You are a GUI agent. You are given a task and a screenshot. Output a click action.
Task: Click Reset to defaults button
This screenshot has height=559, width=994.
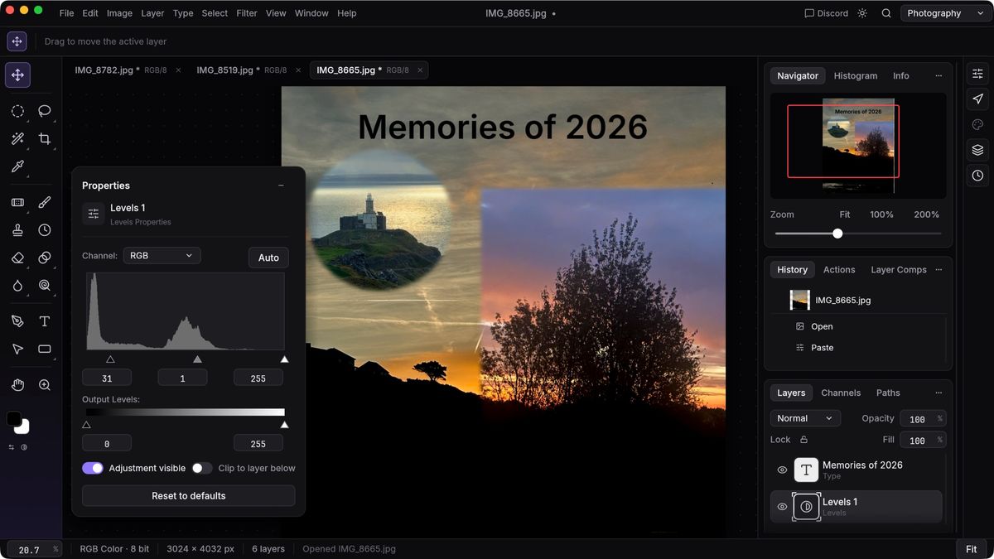(x=188, y=496)
